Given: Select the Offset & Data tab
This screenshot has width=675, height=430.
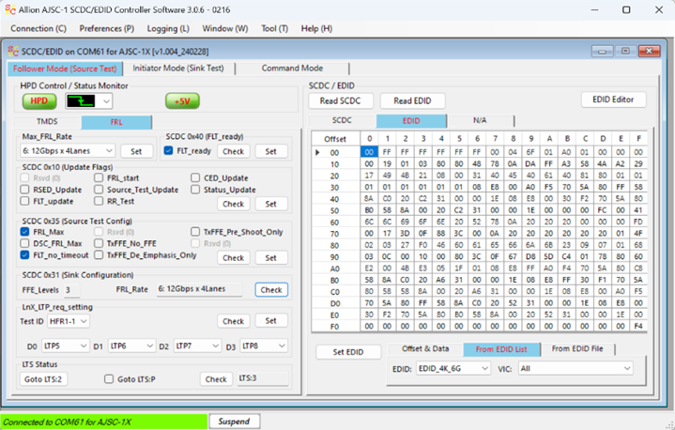Looking at the screenshot, I should (425, 348).
